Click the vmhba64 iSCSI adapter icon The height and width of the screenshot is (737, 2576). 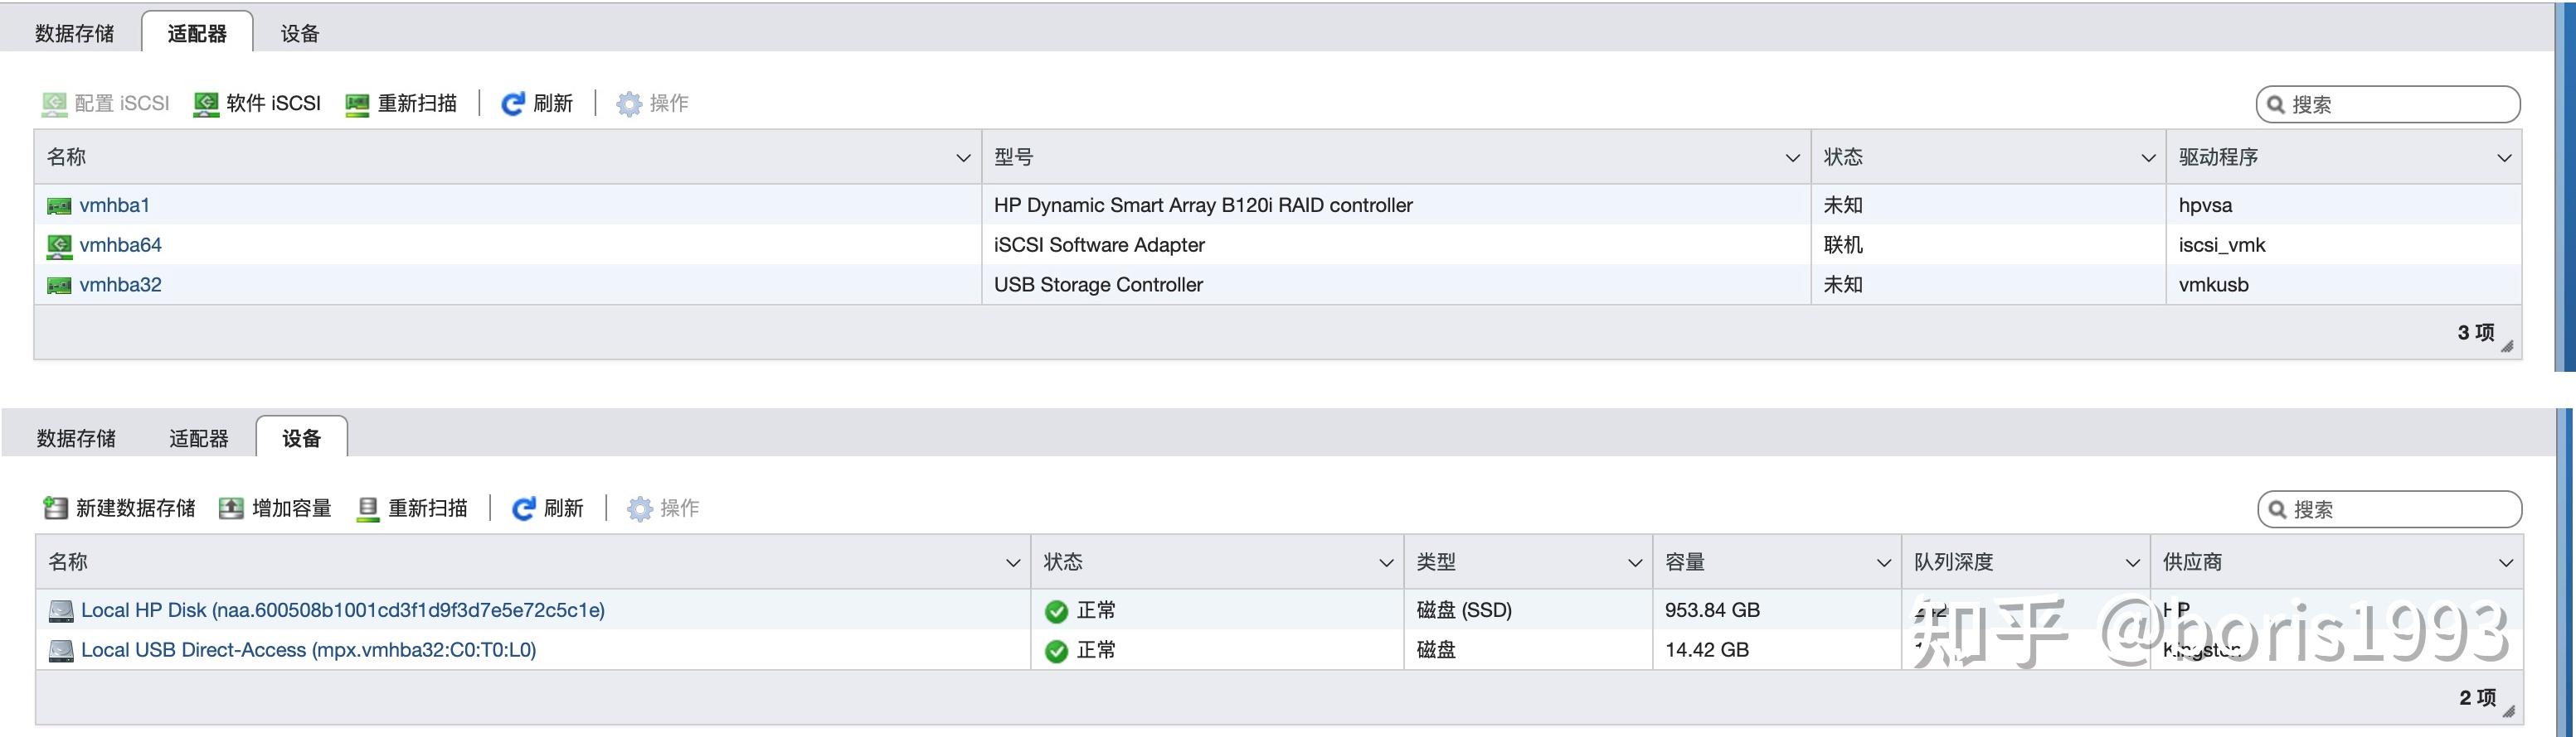click(x=59, y=246)
